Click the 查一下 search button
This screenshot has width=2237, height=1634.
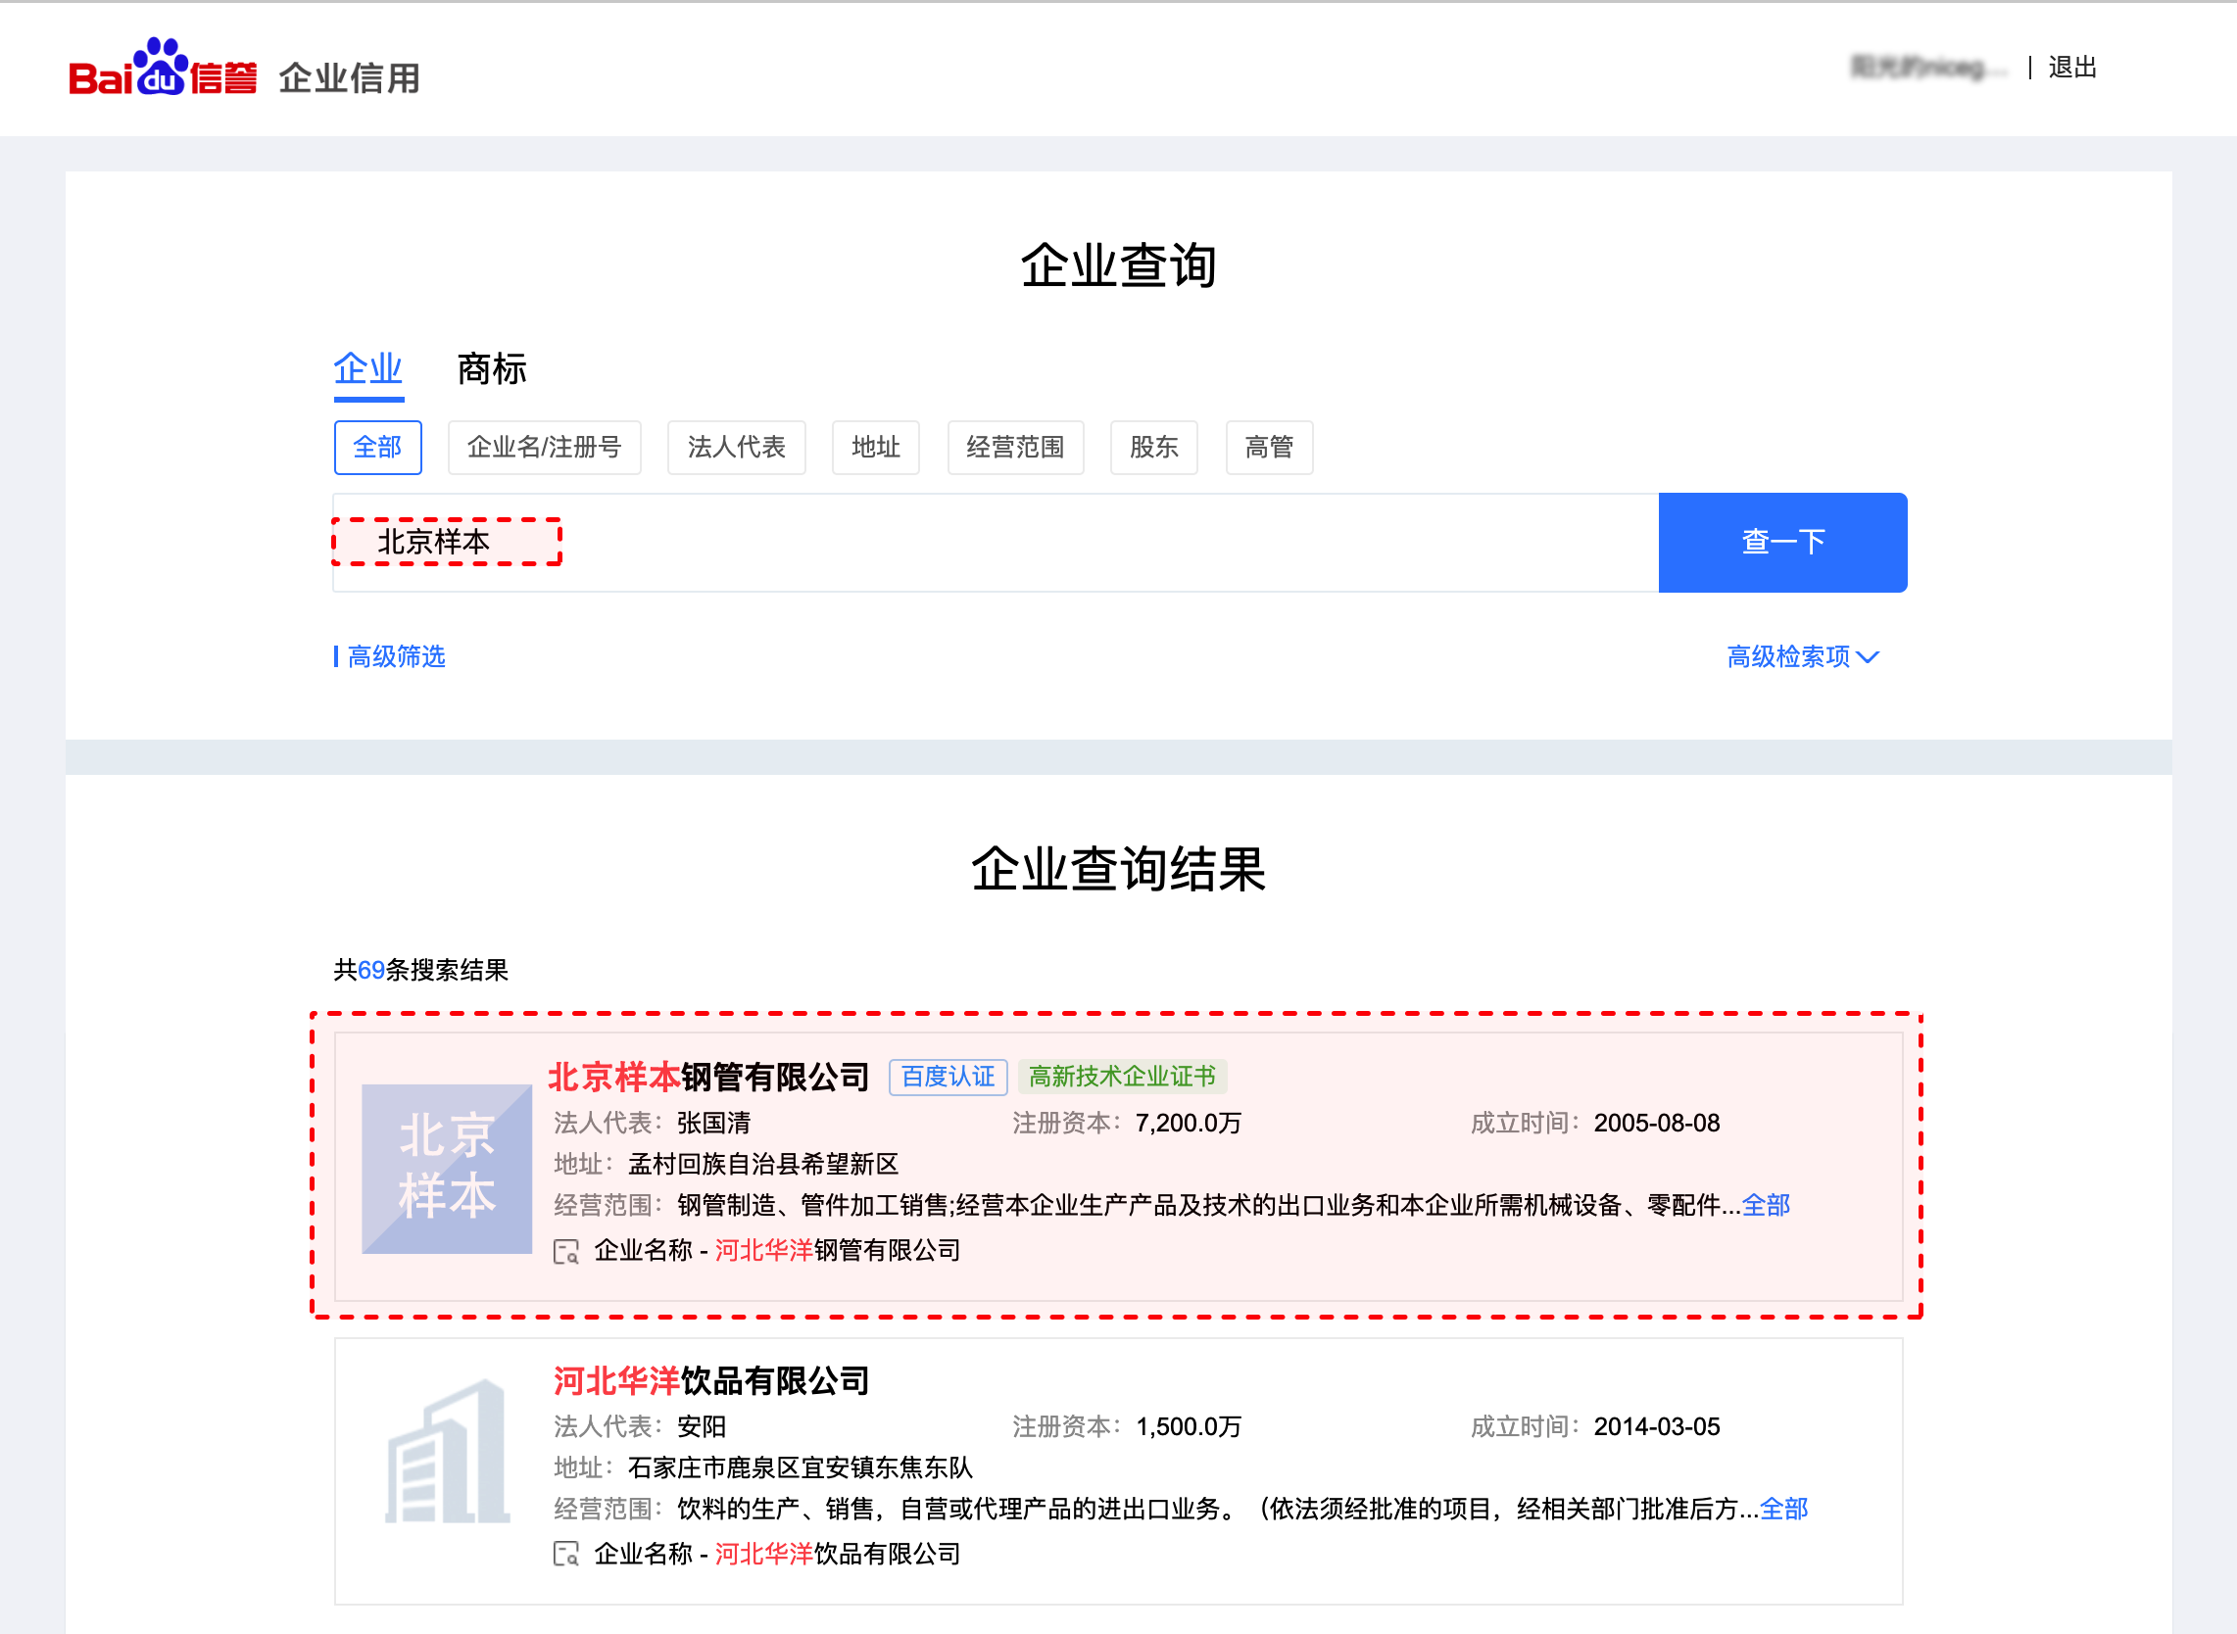[x=1781, y=542]
